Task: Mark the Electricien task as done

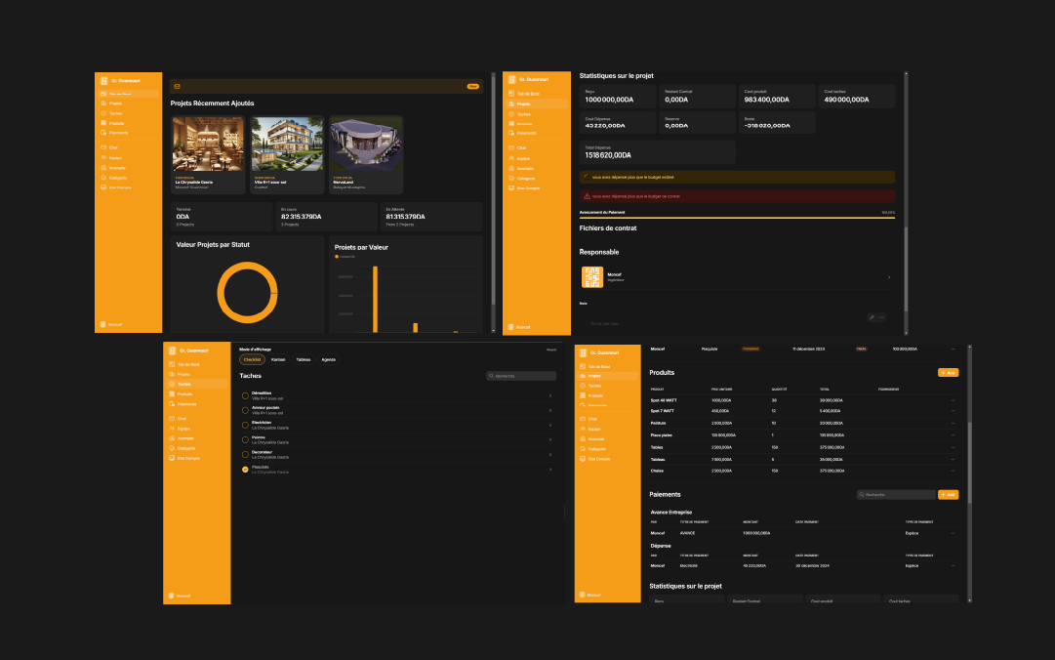Action: point(245,425)
